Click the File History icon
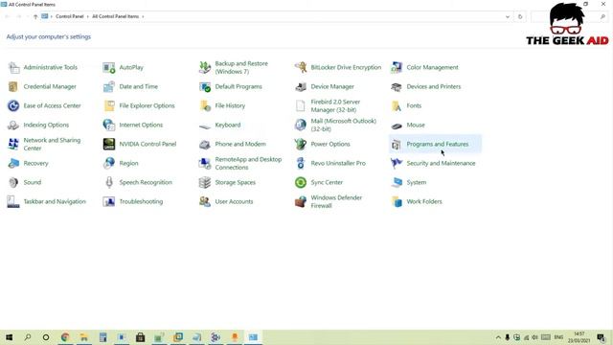613x345 pixels. [205, 105]
